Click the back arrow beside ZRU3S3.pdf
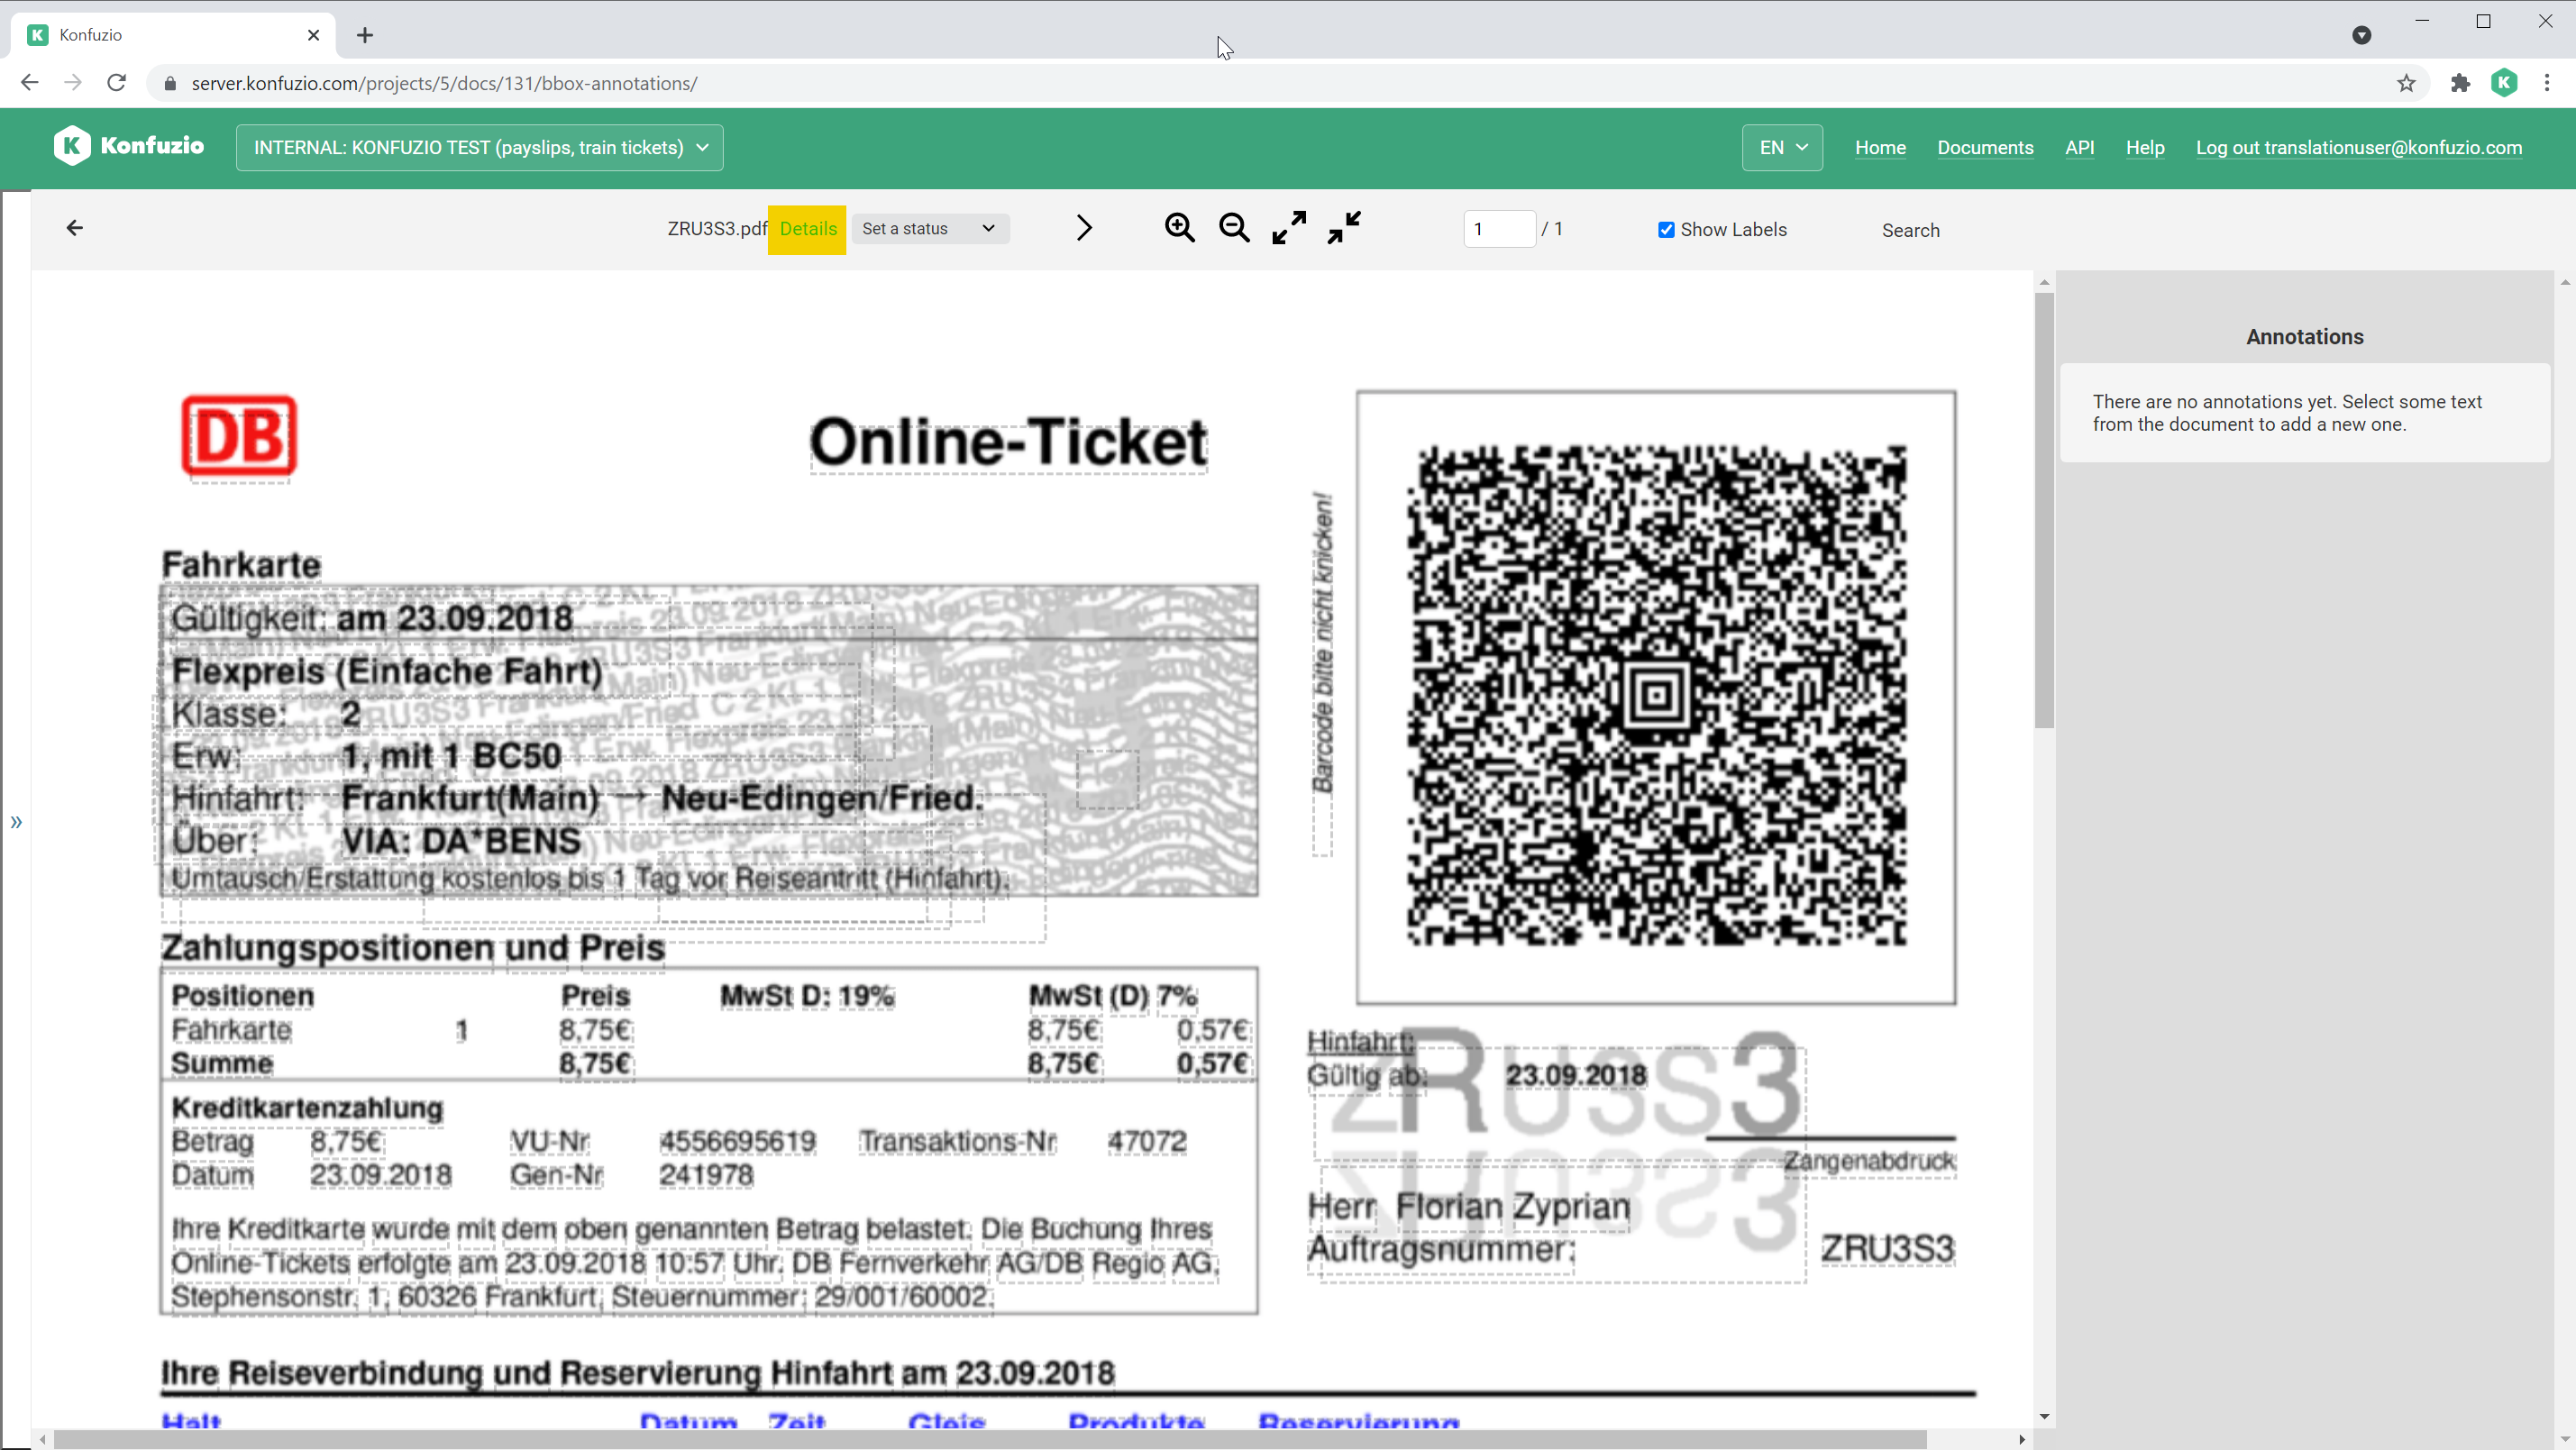The height and width of the screenshot is (1450, 2576). point(74,228)
